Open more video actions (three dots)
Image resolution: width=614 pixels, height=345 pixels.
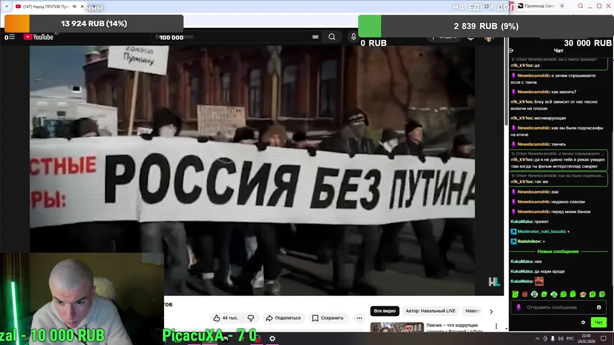click(359, 318)
